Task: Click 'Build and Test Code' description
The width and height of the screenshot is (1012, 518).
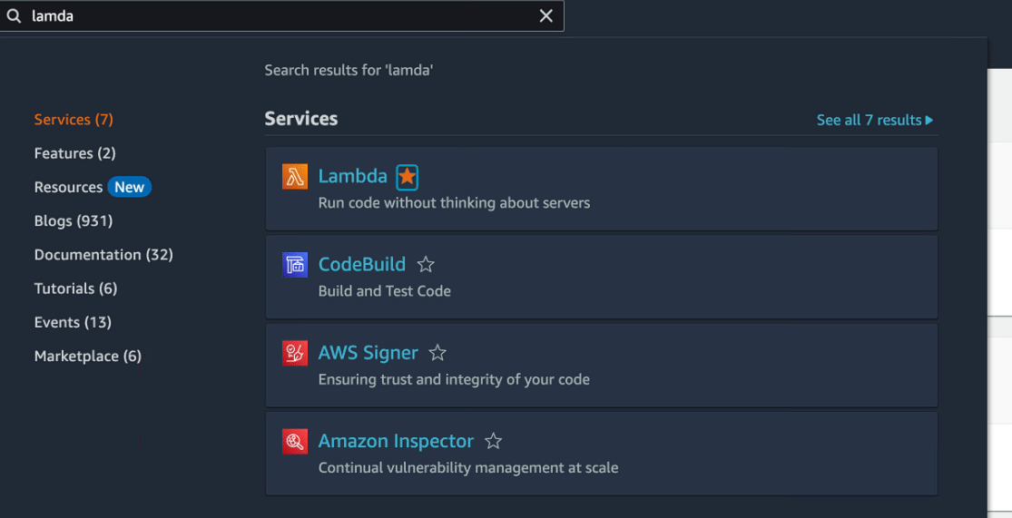Action: (384, 291)
